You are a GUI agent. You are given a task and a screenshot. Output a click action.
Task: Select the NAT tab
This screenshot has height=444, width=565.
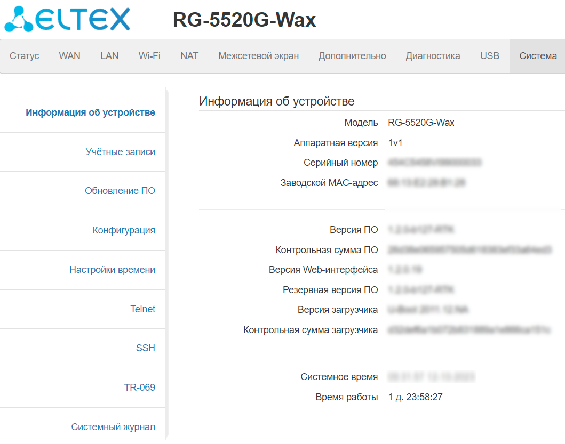189,56
